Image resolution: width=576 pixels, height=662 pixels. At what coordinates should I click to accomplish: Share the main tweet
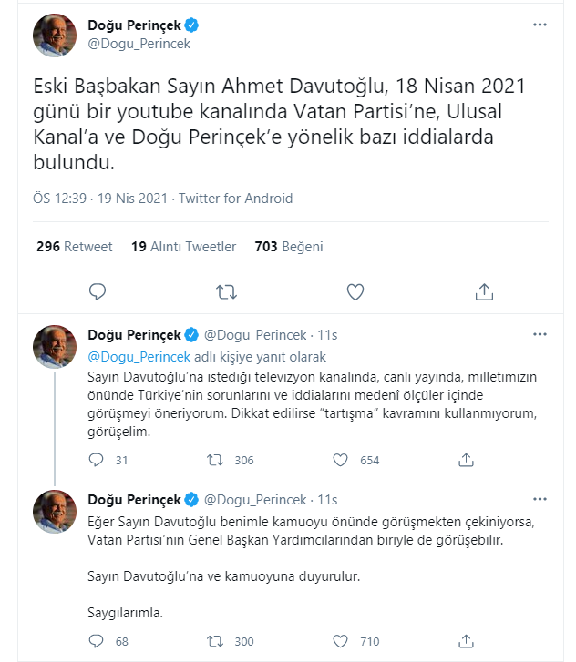click(484, 291)
